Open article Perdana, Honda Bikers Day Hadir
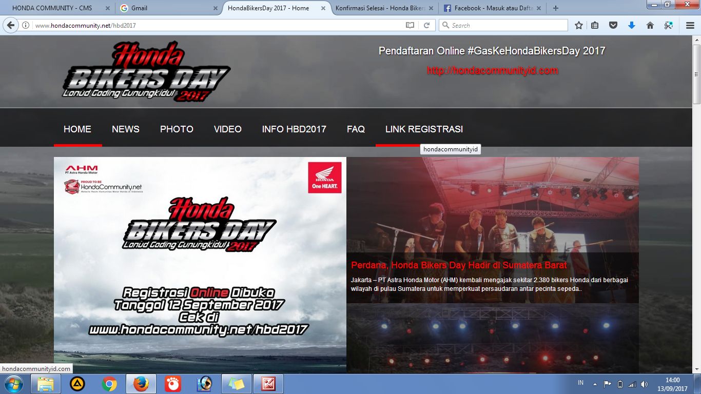The height and width of the screenshot is (394, 701). (x=459, y=265)
